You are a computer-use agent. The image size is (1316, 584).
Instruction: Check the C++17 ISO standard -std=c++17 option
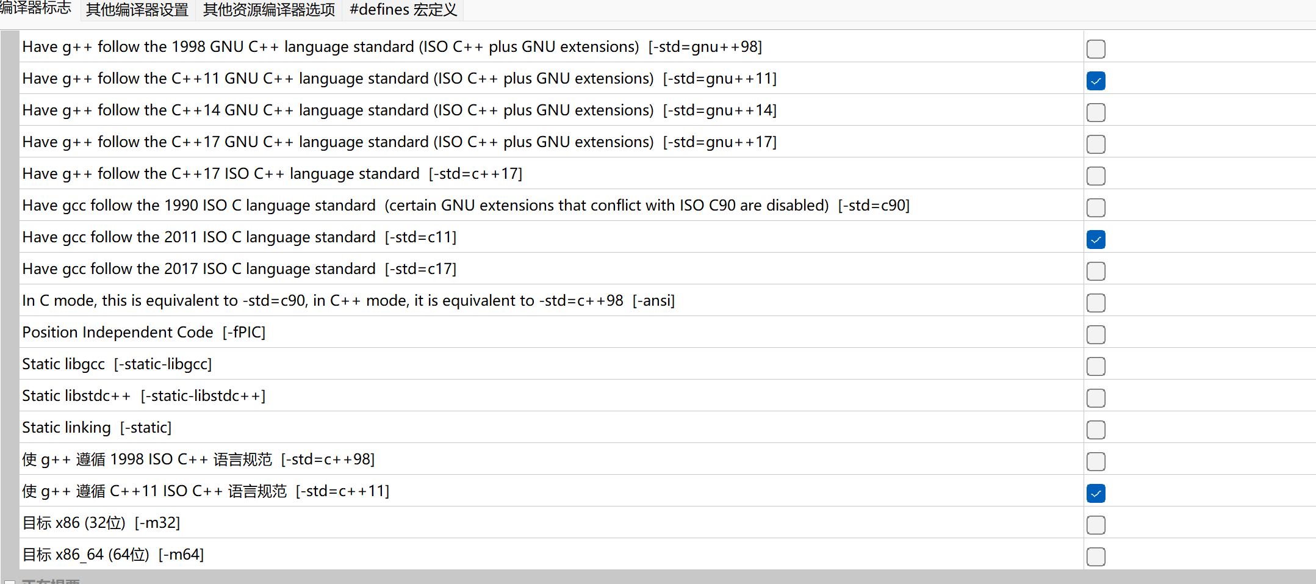click(1096, 176)
